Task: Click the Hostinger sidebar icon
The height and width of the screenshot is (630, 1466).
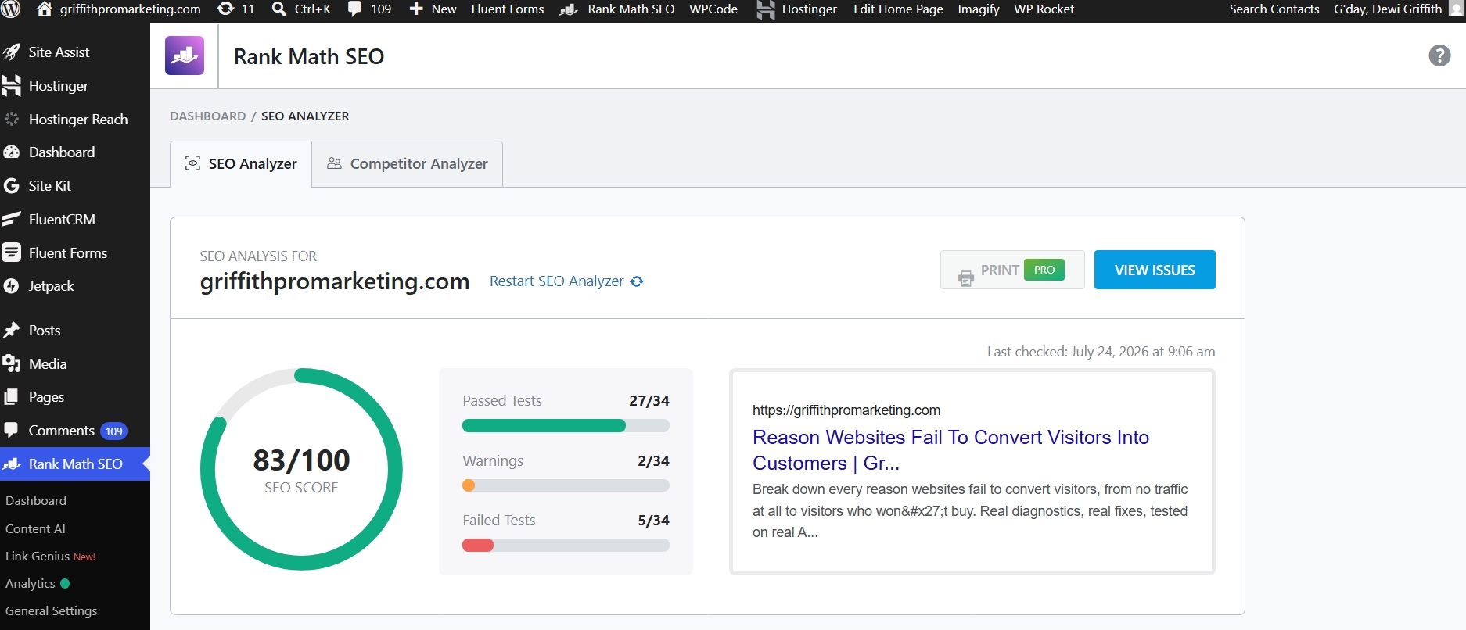Action: (x=12, y=86)
